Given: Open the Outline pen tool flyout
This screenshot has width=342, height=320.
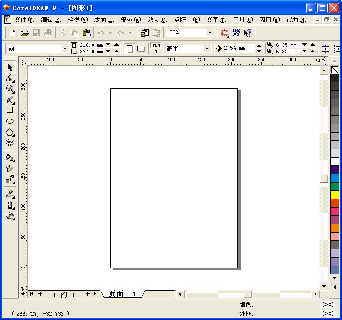Looking at the screenshot, I should coord(10,205).
